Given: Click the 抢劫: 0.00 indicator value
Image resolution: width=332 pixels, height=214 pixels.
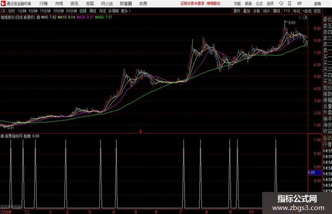Looking at the screenshot, I should click(x=31, y=136).
